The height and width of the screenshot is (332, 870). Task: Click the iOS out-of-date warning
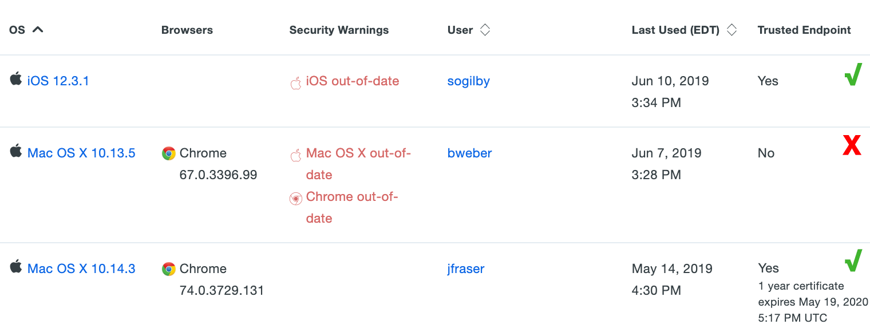point(352,81)
